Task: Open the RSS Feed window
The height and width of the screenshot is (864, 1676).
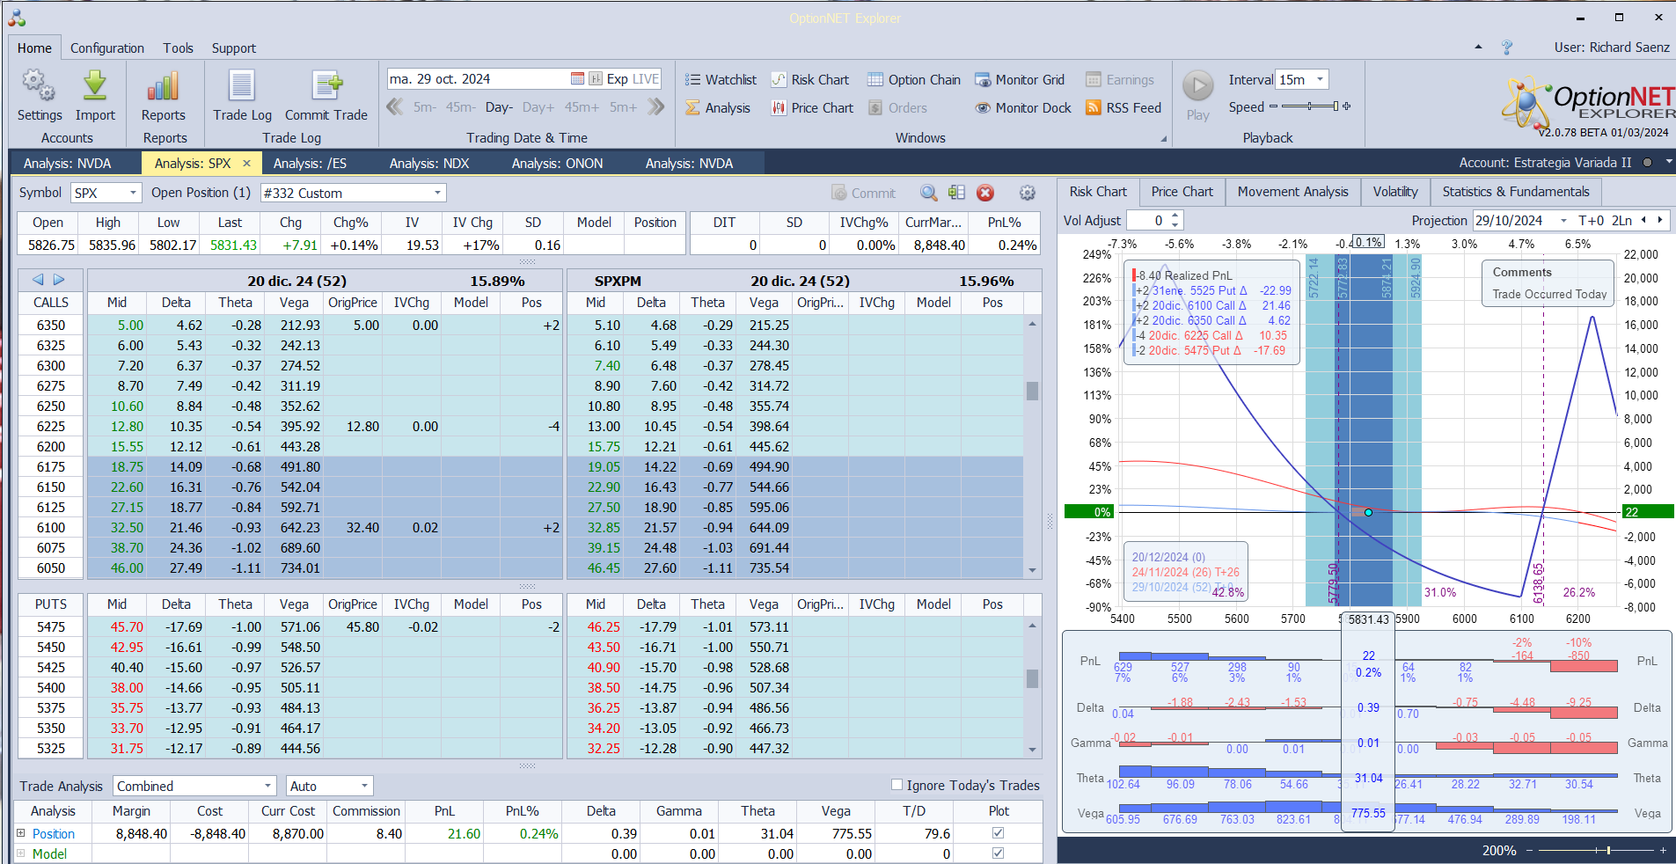Action: pos(1123,108)
